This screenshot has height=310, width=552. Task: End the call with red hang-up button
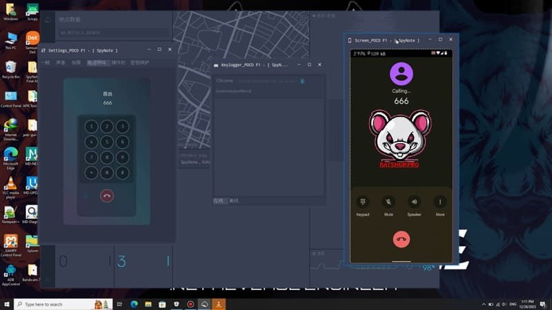tap(401, 239)
